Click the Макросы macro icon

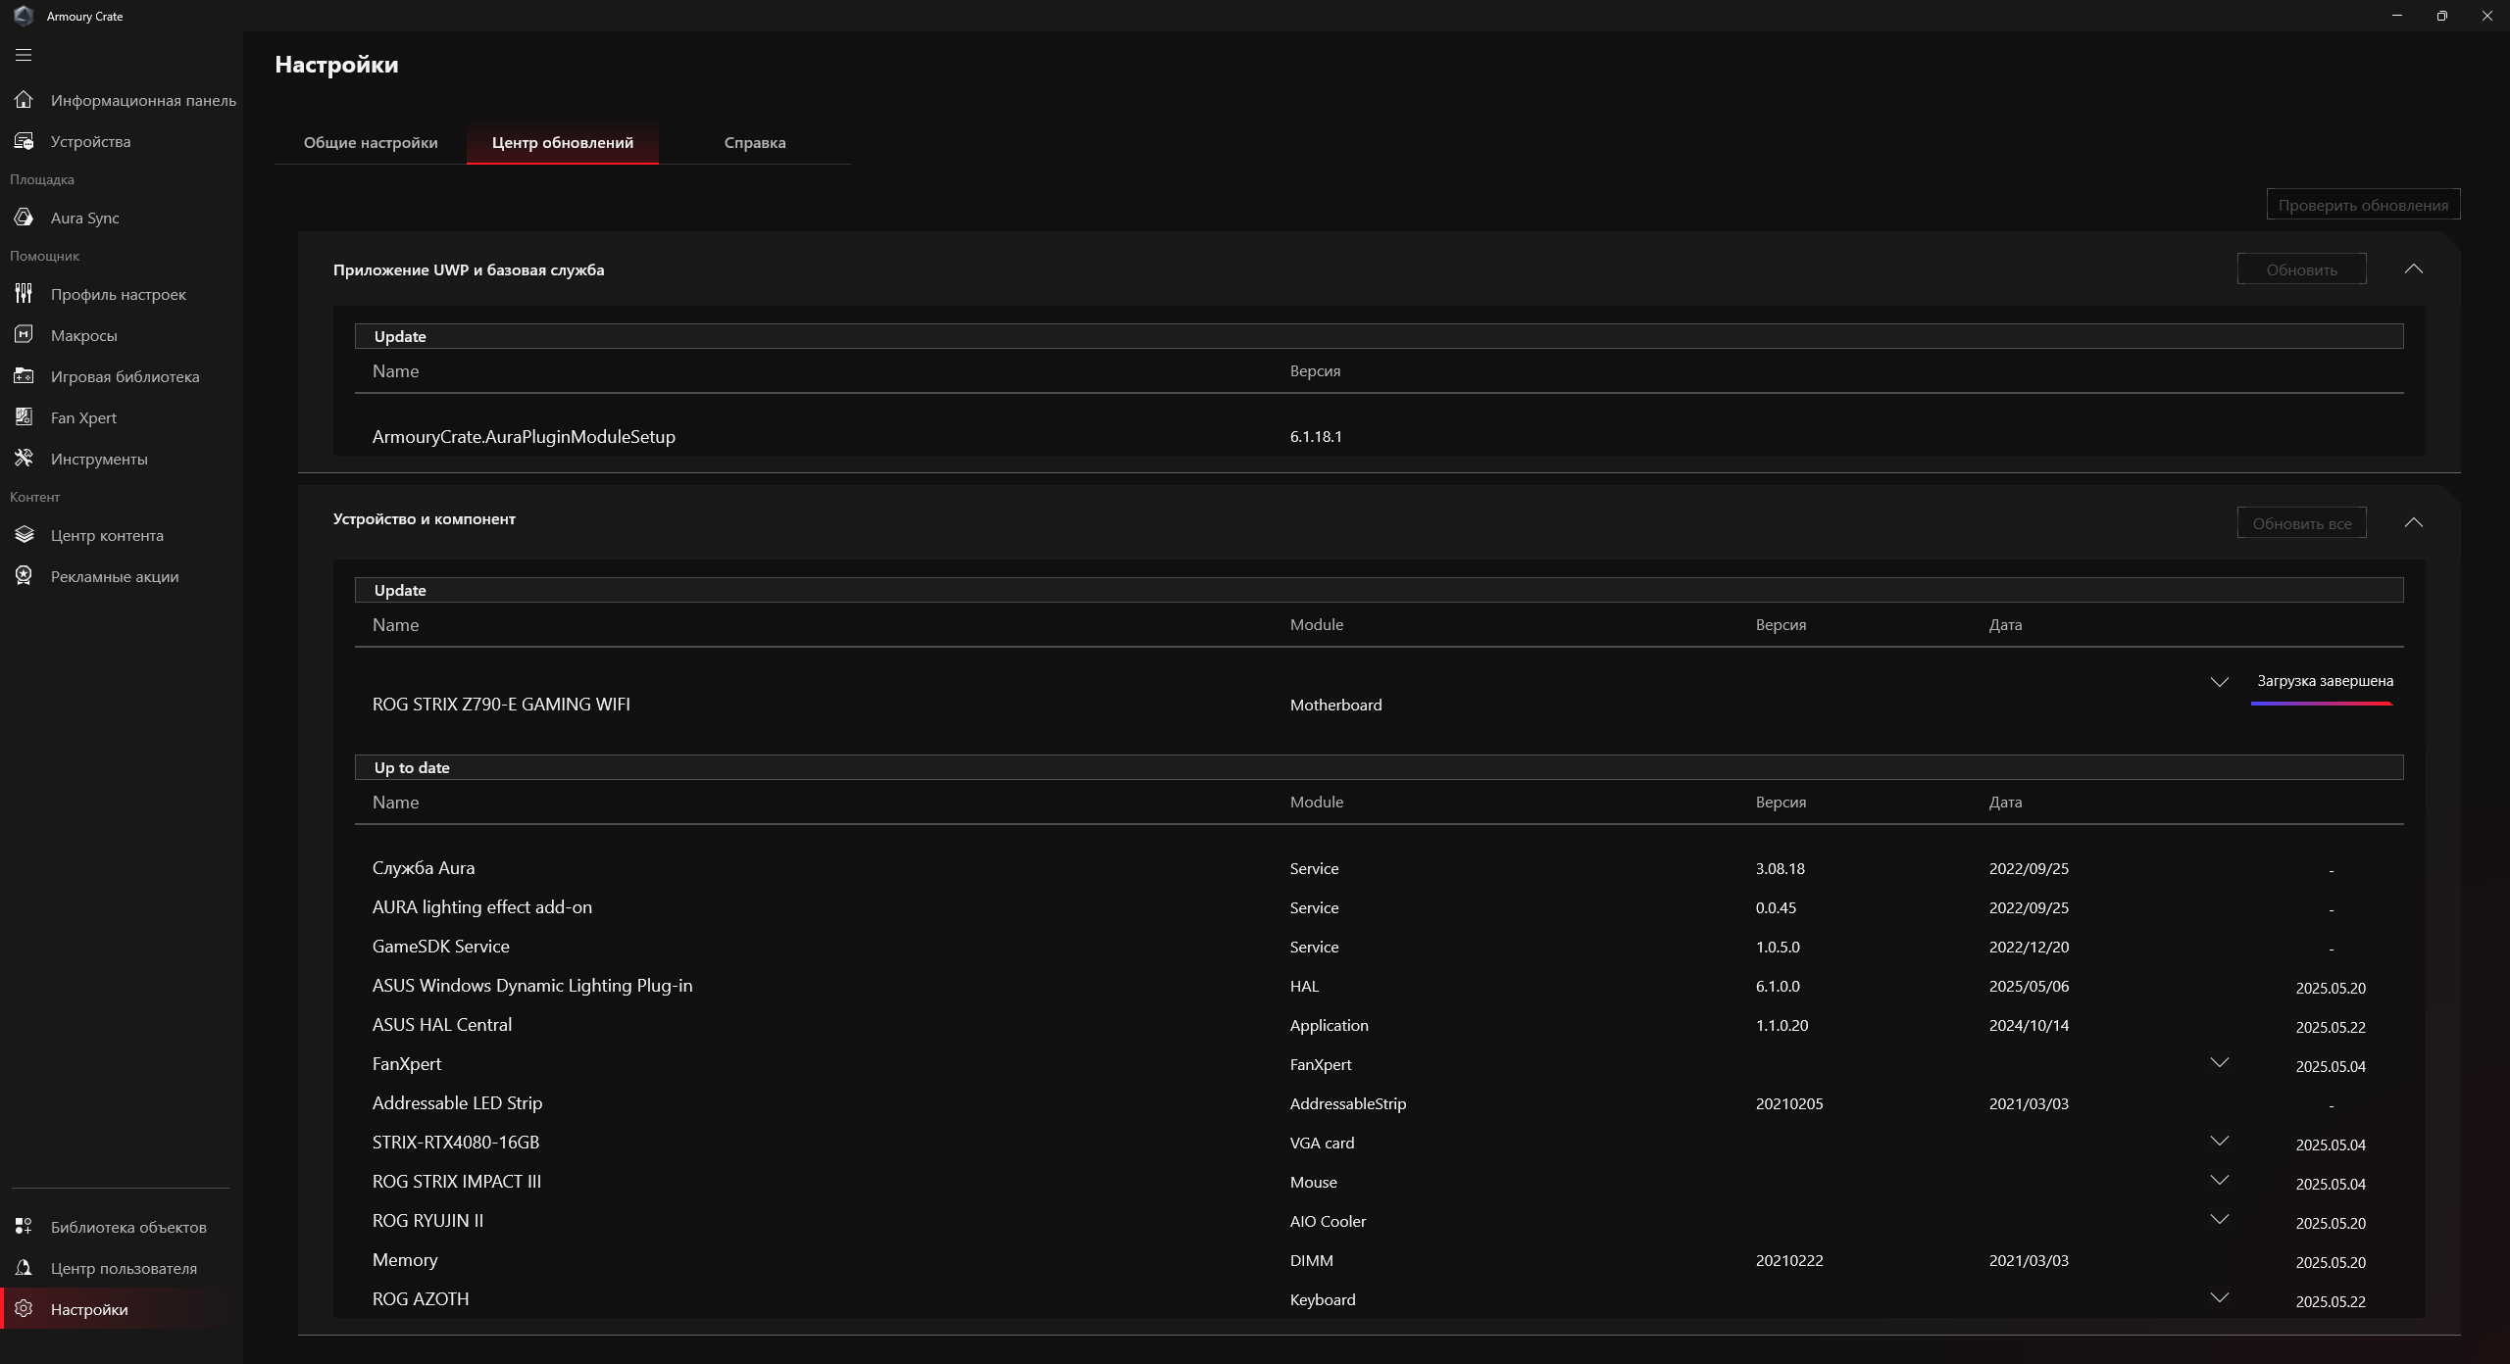coord(24,335)
